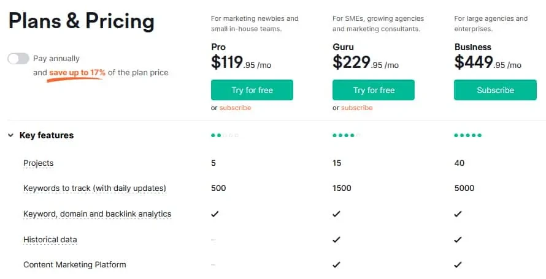Collapse the Key features section chevron
546x279 pixels.
point(11,135)
